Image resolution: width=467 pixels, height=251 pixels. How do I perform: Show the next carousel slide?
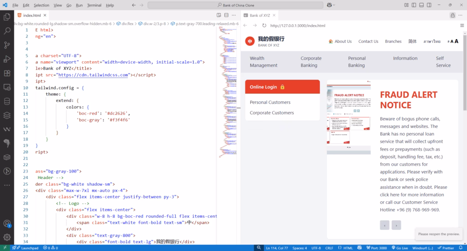click(x=396, y=225)
